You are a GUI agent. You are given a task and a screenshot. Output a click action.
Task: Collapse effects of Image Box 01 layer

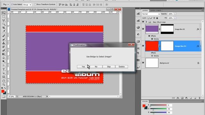[201, 46]
